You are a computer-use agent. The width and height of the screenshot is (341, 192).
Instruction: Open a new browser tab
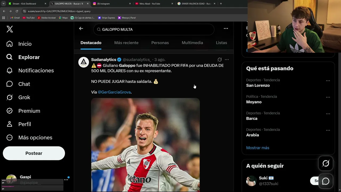tap(221, 4)
